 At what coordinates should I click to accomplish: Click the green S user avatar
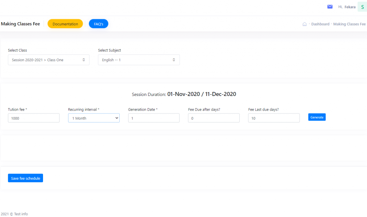coord(362,7)
